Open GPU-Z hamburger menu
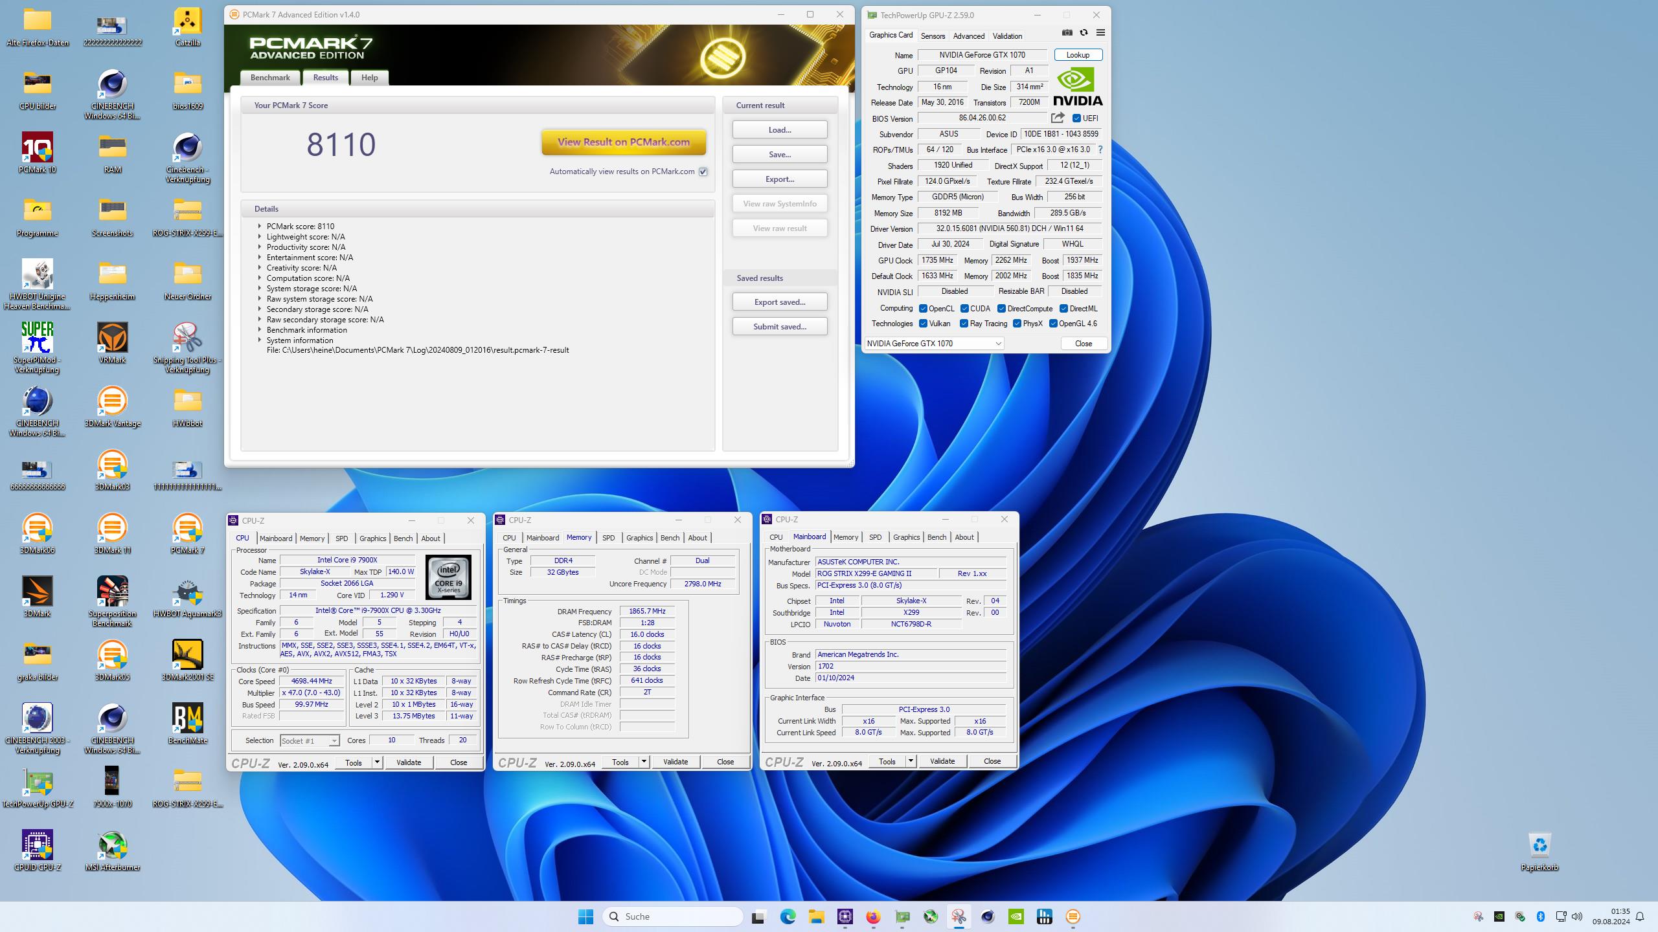 click(1100, 32)
